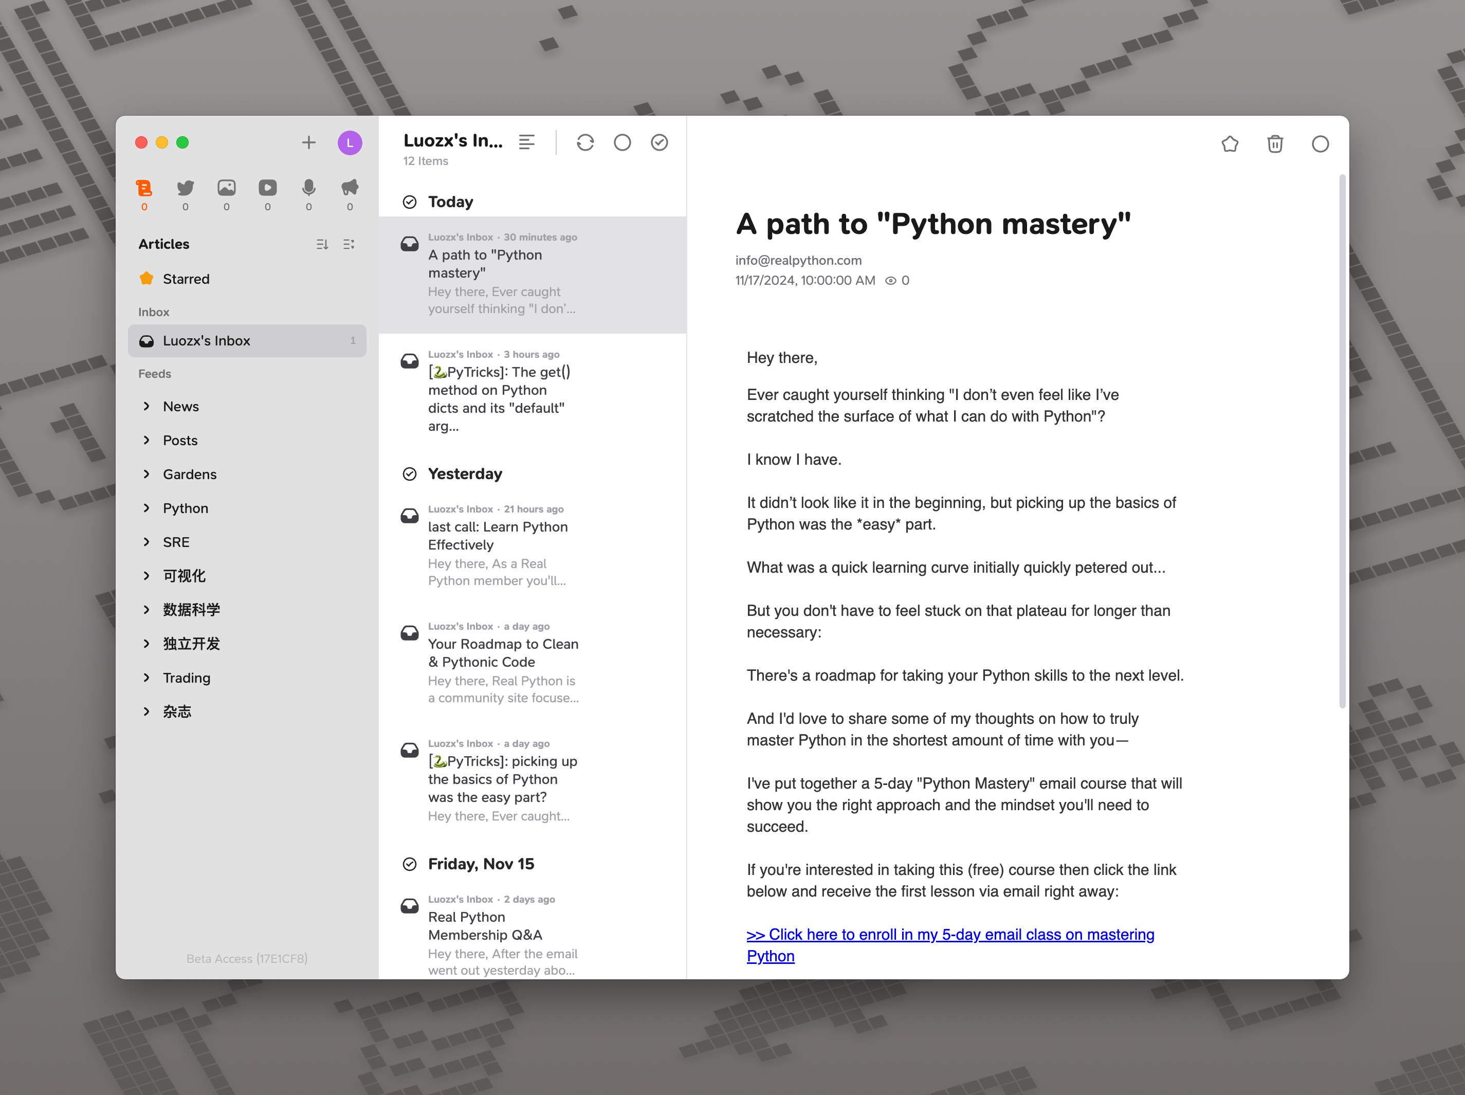Click the sort feeds icon beside Articles
Viewport: 1465px width, 1095px height.
pos(322,244)
